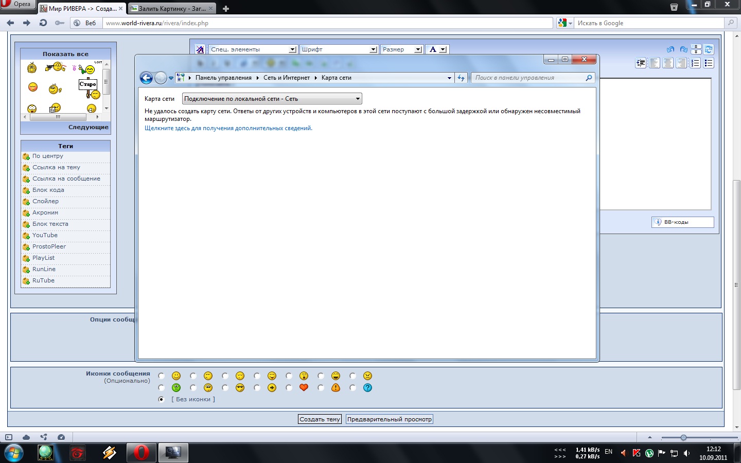741x463 pixels.
Task: Reload the page in Opera
Action: (x=43, y=23)
